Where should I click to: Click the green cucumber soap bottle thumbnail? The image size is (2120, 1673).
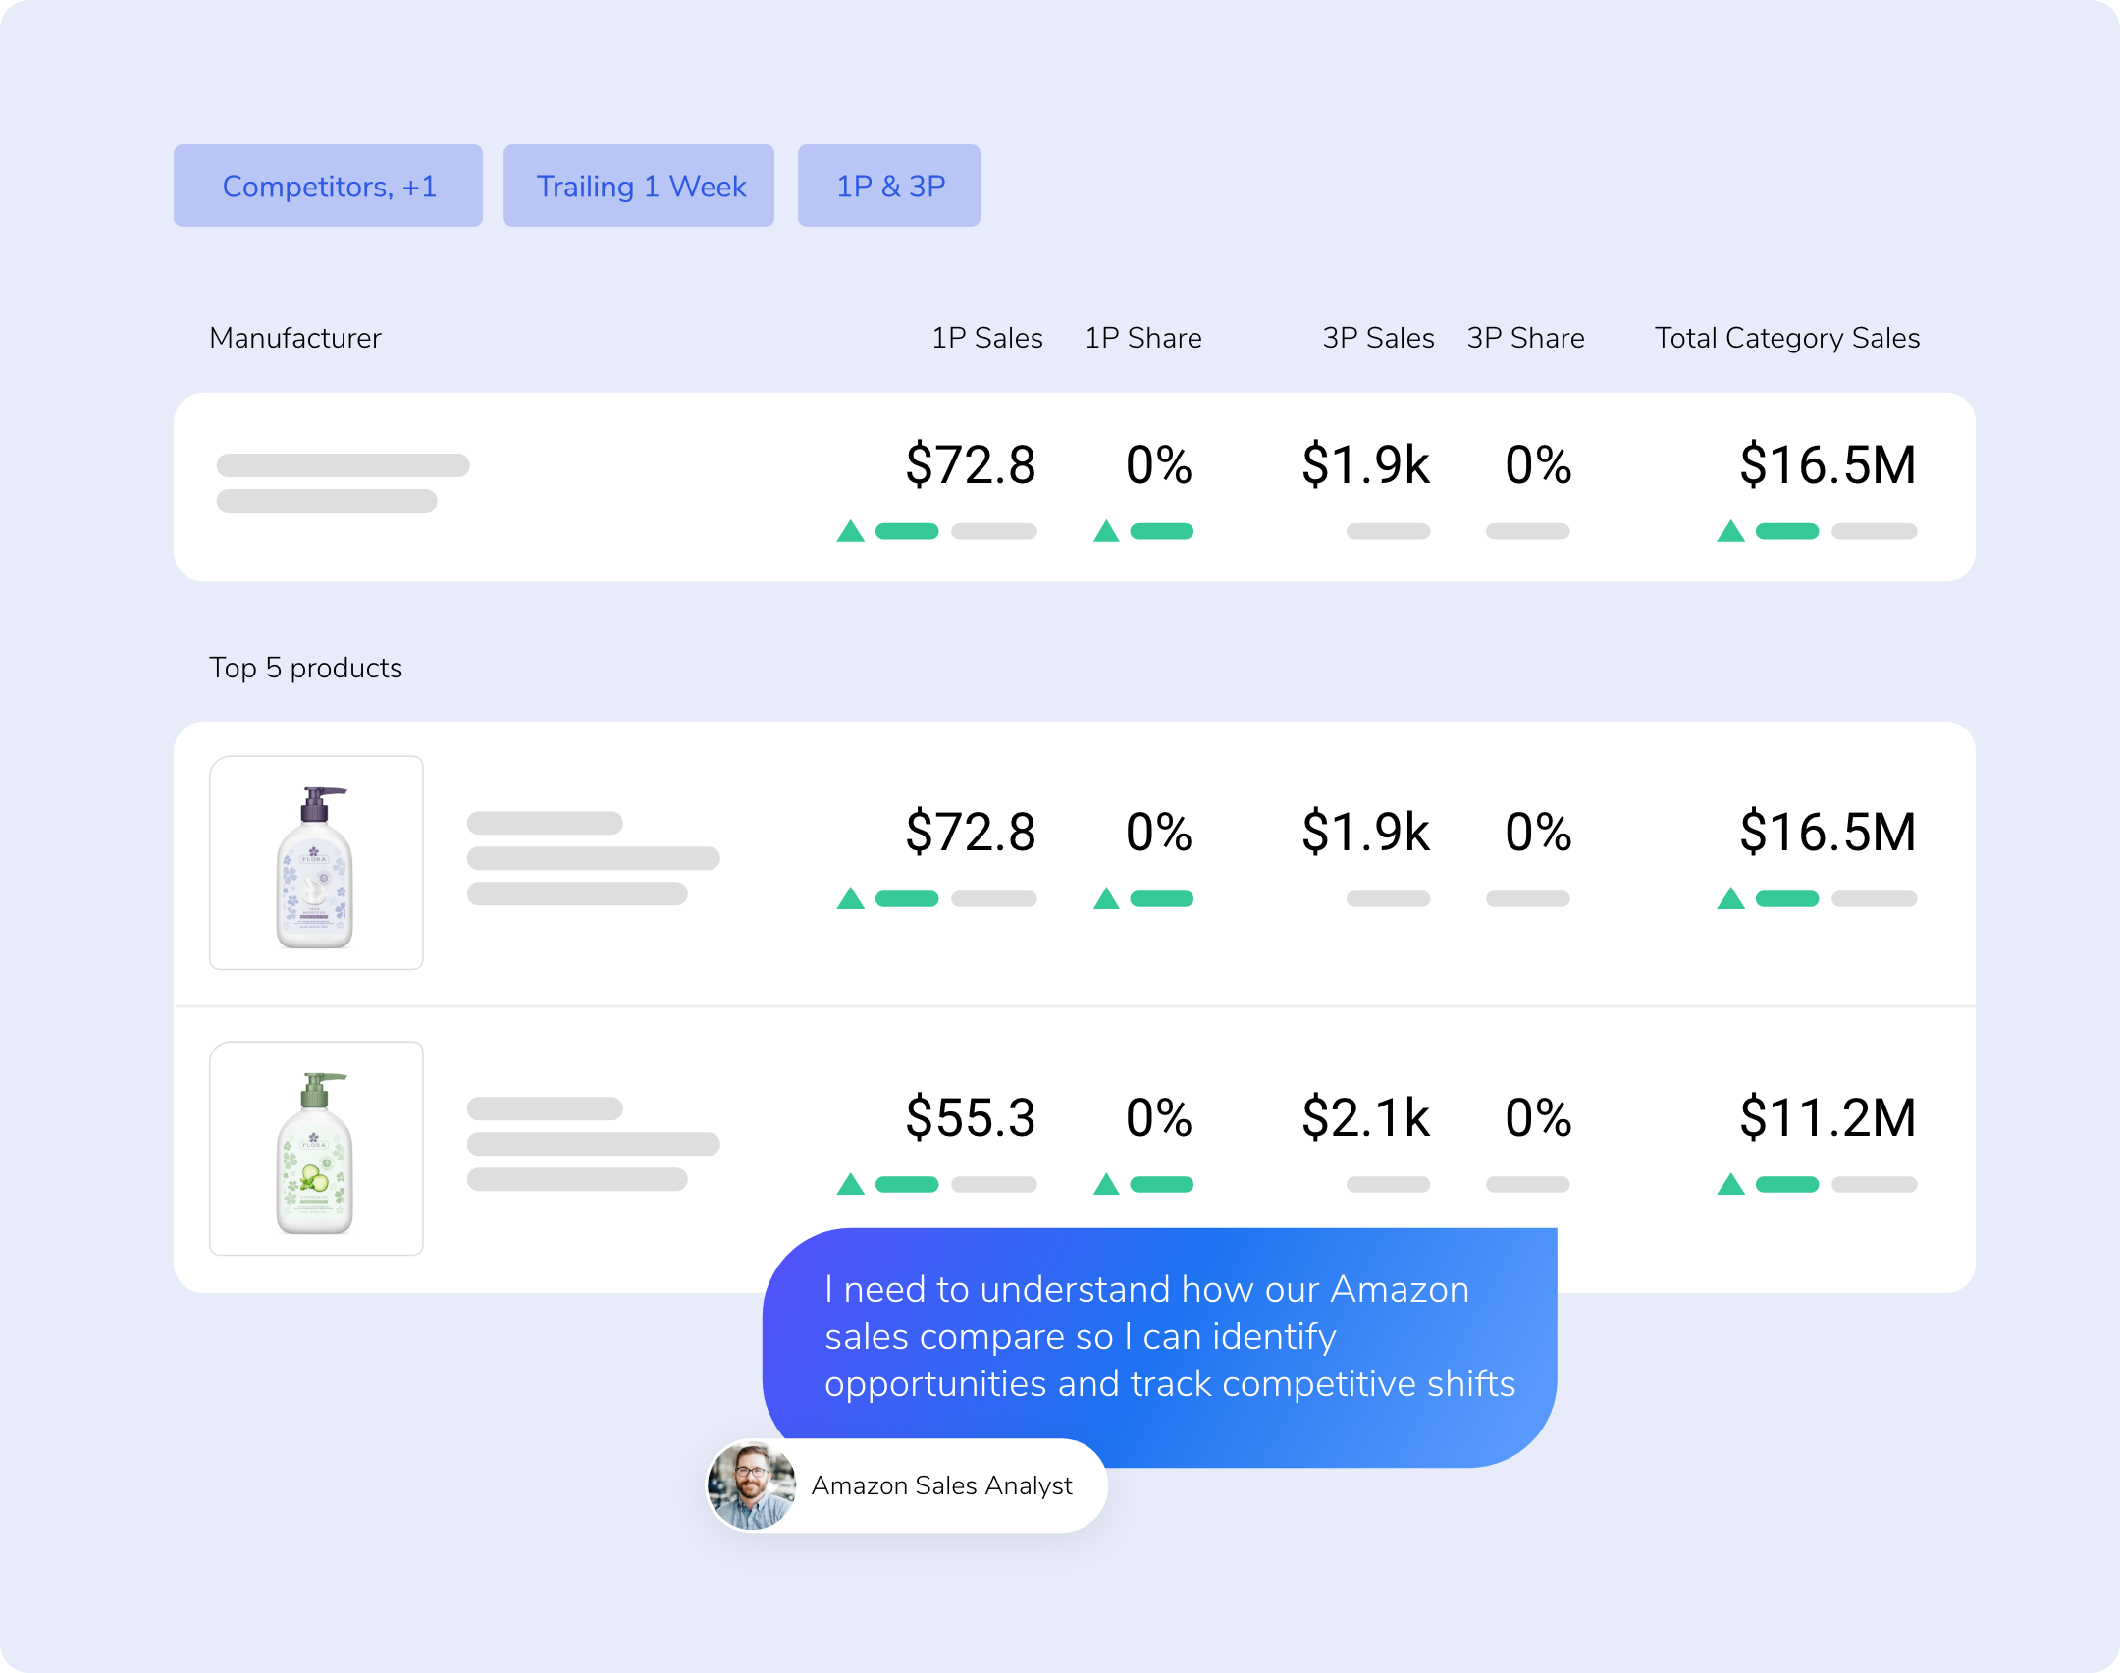316,1149
